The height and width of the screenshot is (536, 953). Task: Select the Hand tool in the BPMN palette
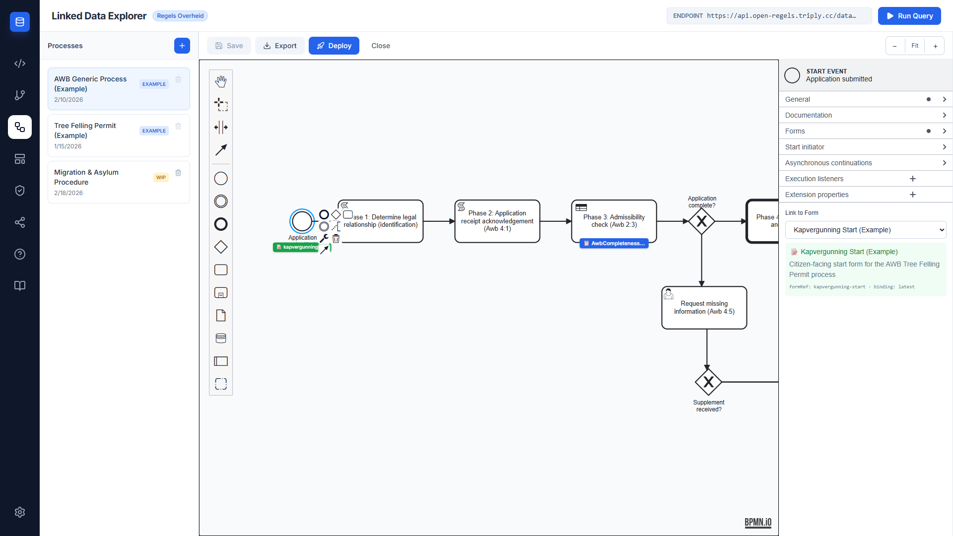221,81
